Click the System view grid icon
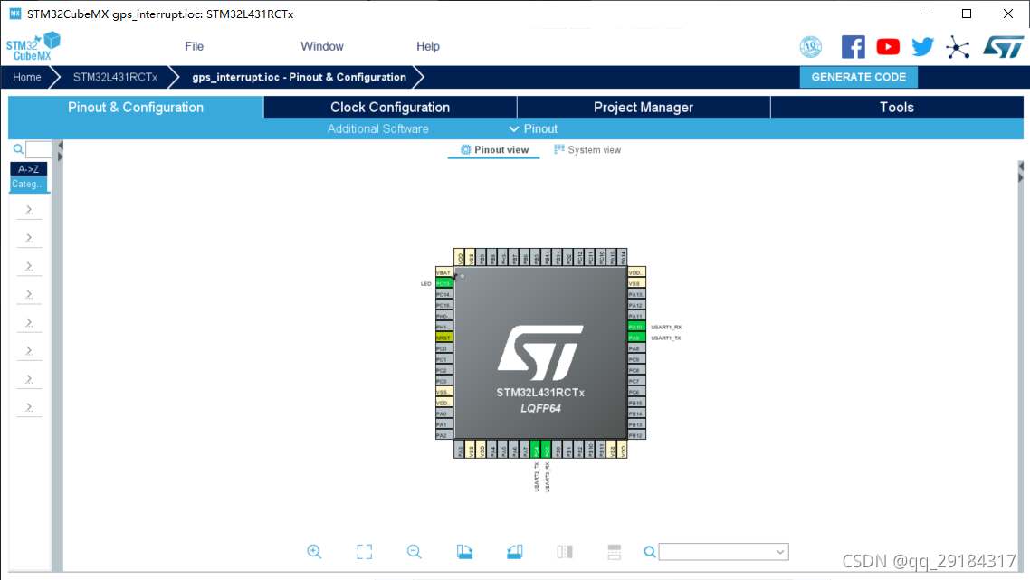 559,149
